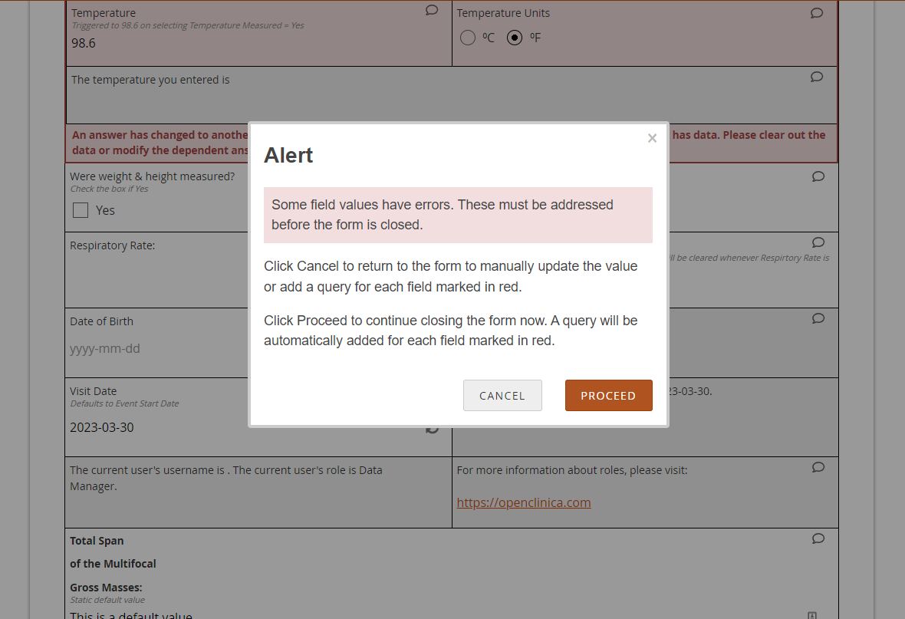Click the comment icon on temperature message row
The image size is (905, 619).
click(816, 77)
